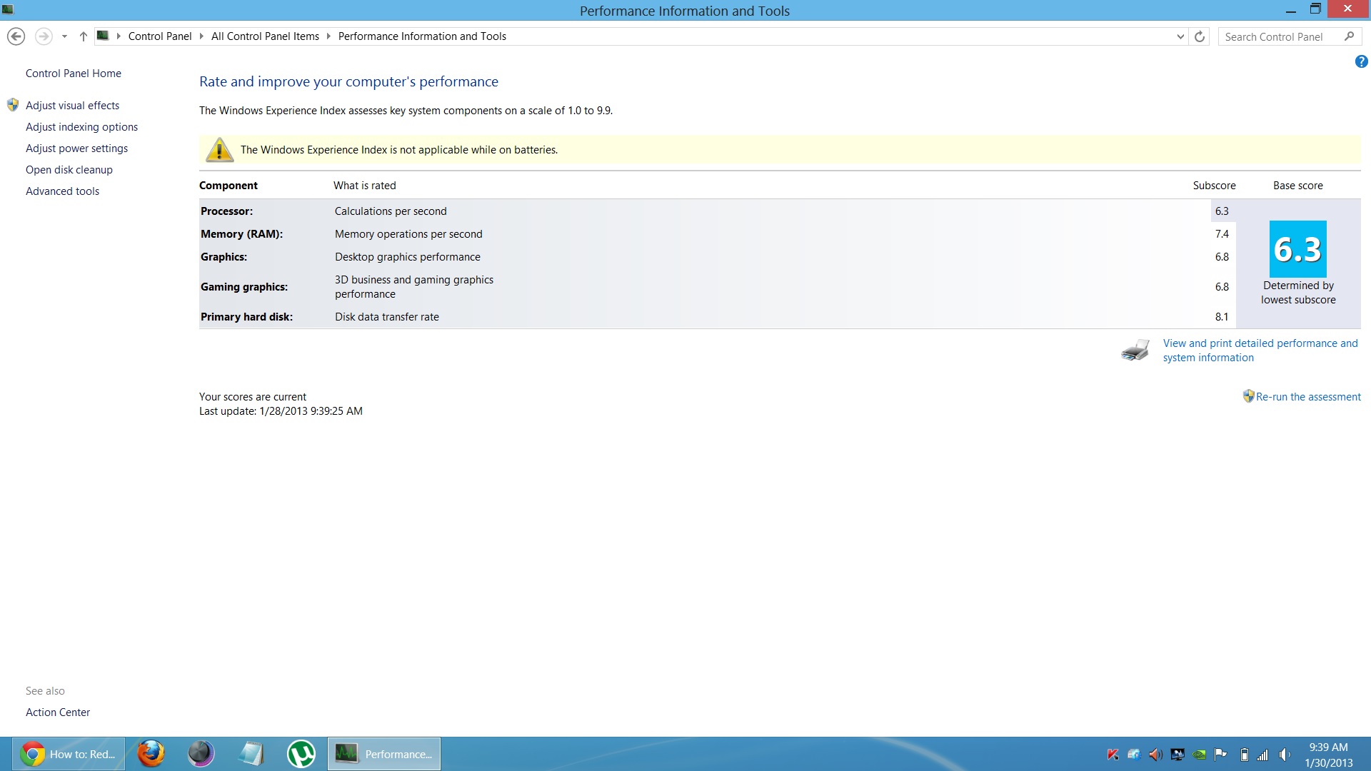
Task: Click the search magnifier icon
Action: 1349,36
